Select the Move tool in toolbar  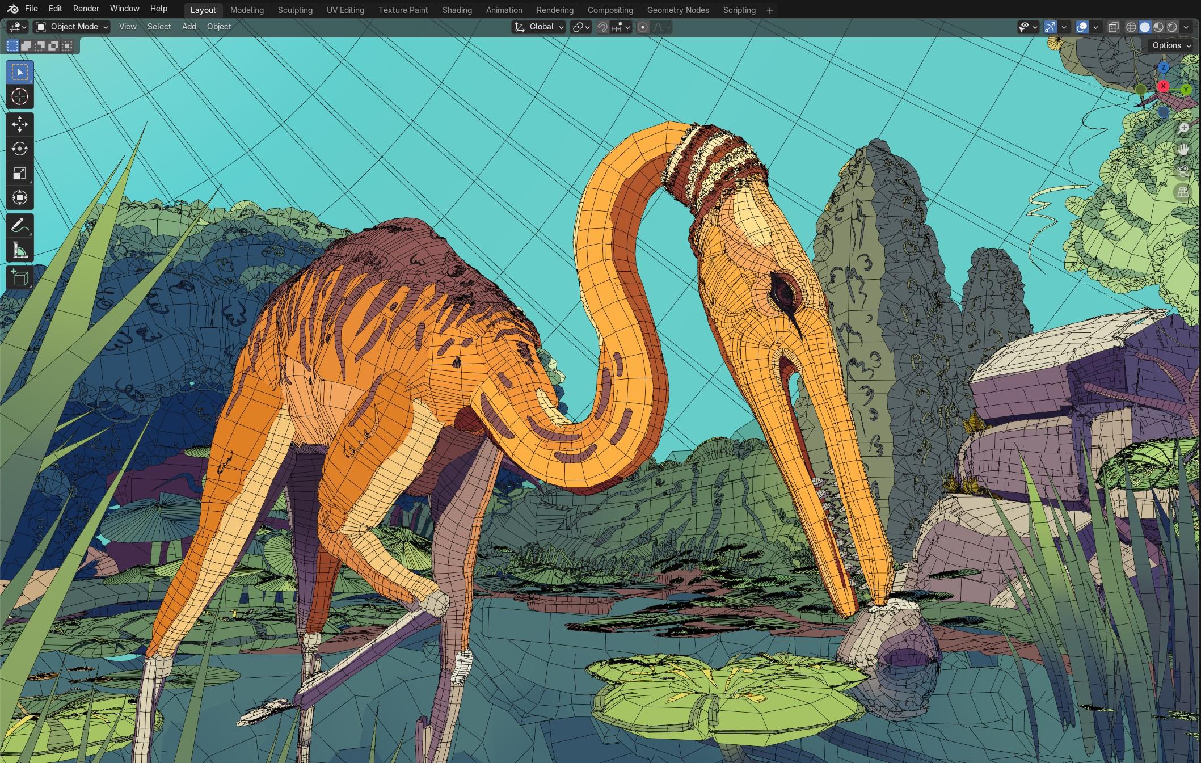20,124
